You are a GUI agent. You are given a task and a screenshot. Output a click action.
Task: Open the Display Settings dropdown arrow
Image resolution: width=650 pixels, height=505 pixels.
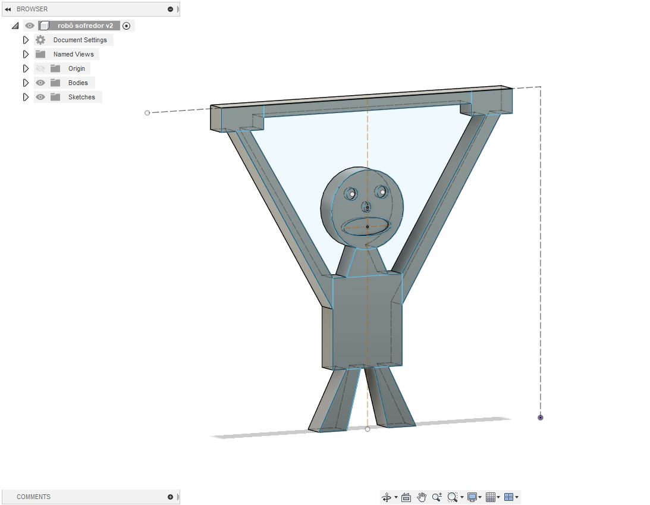coord(480,497)
